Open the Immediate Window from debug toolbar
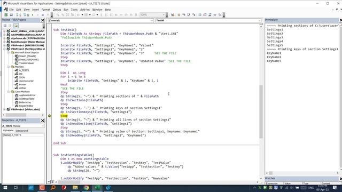This screenshot has width=342, height=192. [x=205, y=15]
